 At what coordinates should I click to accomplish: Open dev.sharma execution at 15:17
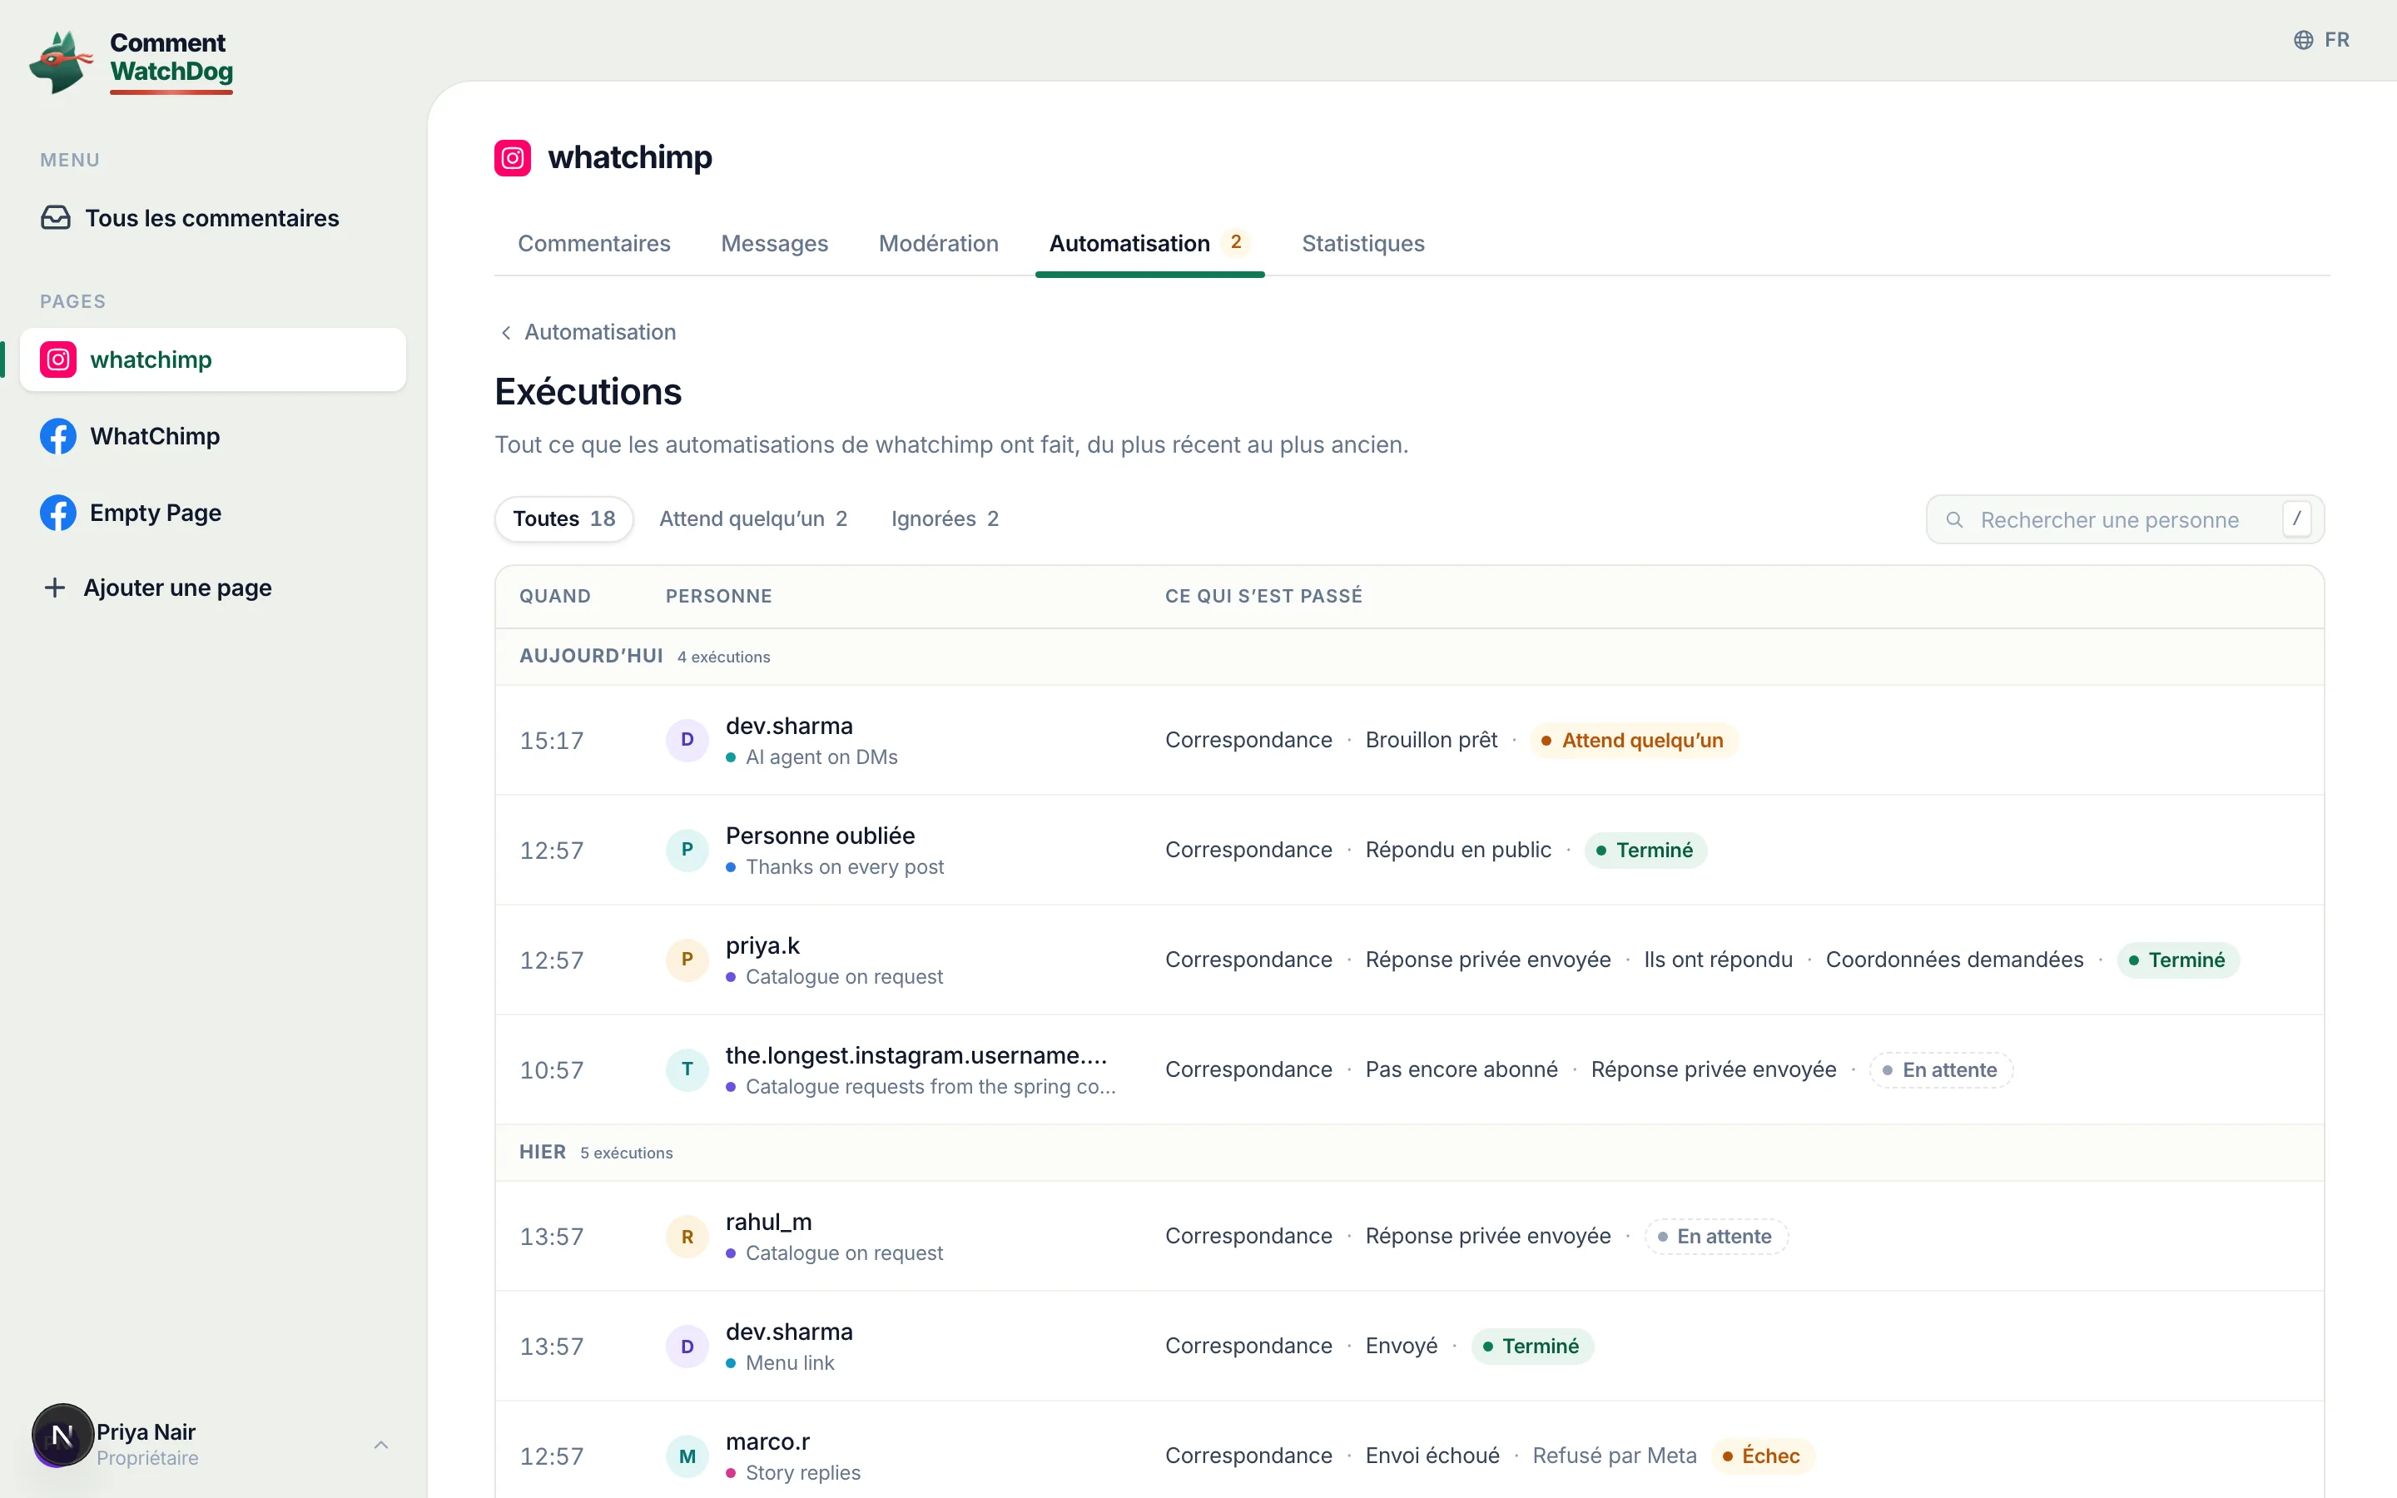tap(1409, 740)
